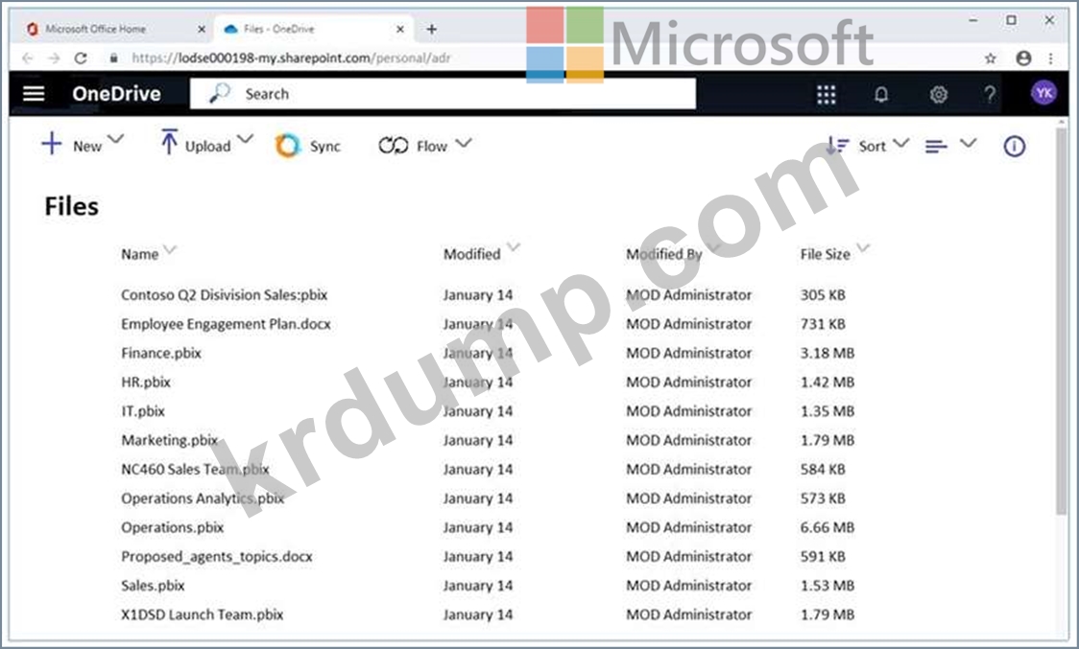This screenshot has width=1079, height=649.
Task: Switch to the Files - OneDrive tab
Action: pyautogui.click(x=278, y=29)
